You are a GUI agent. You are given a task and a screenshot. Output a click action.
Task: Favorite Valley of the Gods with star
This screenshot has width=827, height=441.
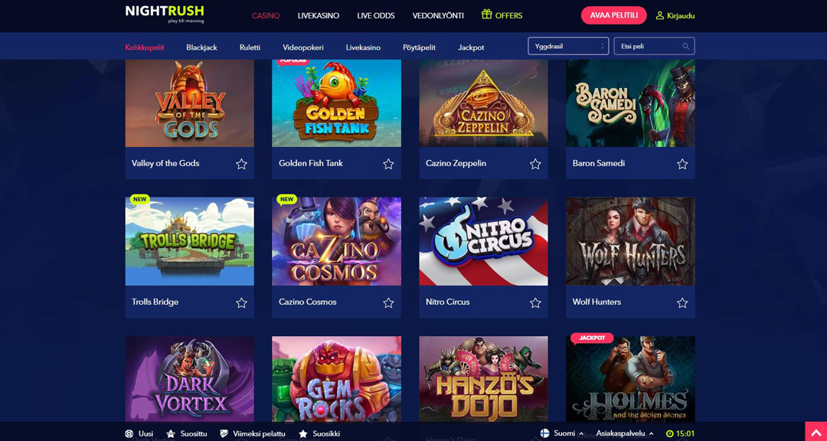[x=241, y=164]
